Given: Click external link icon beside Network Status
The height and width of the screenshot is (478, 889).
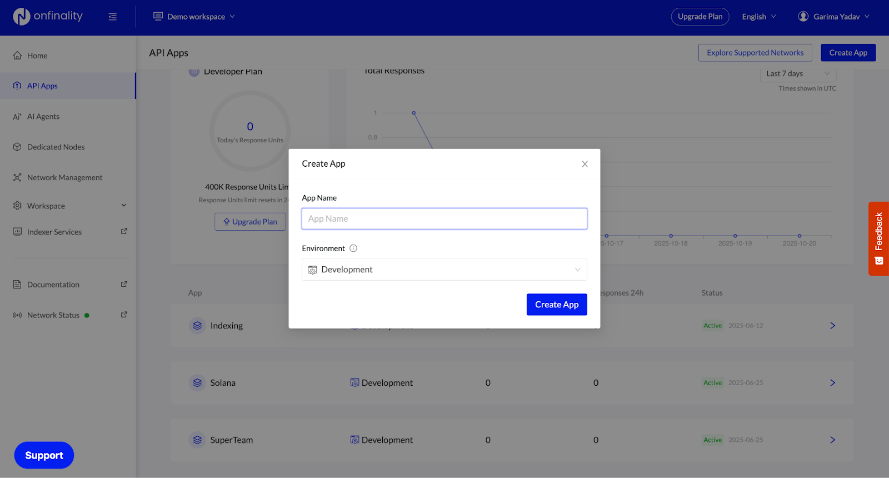Looking at the screenshot, I should (x=124, y=315).
